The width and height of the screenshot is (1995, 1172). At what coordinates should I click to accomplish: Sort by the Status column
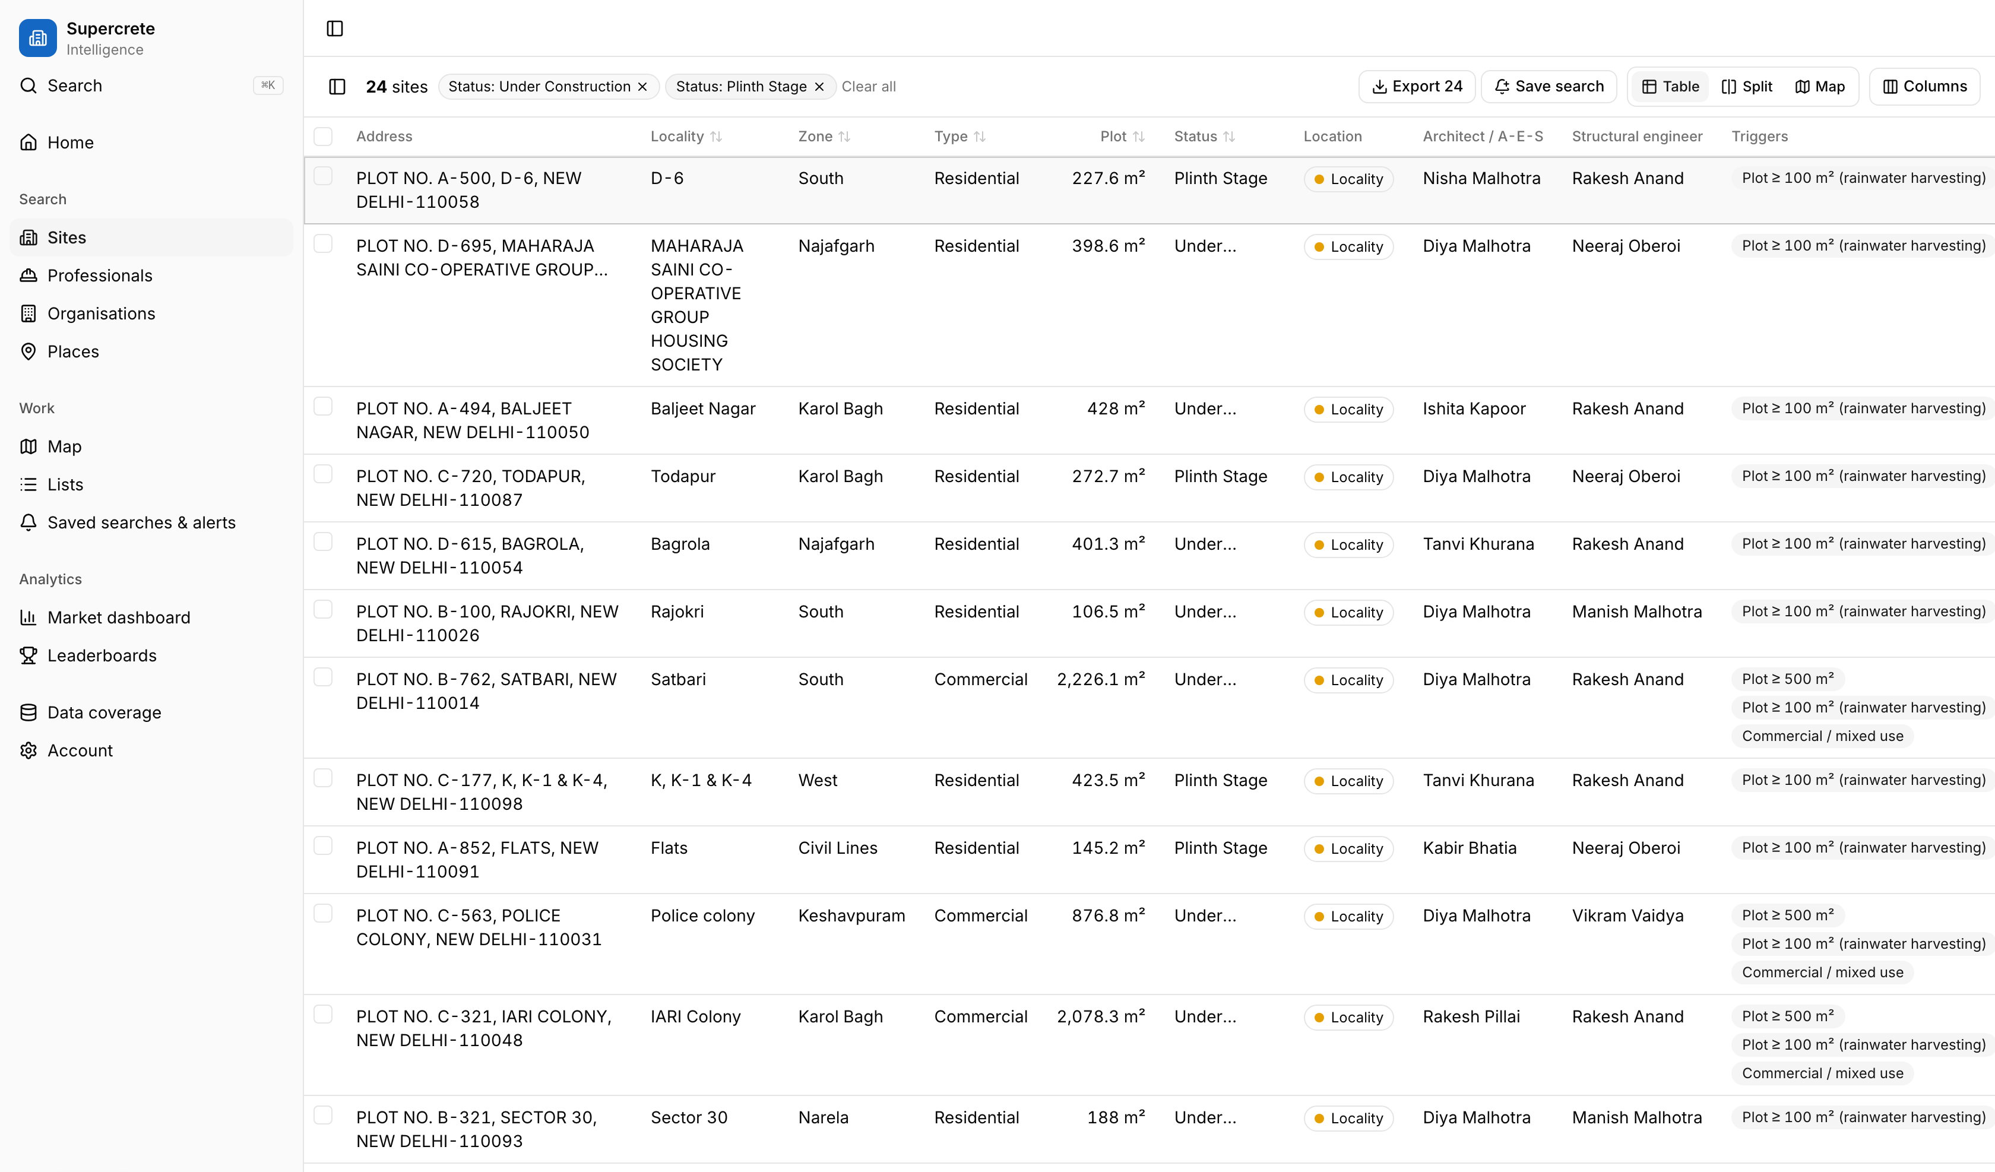1204,136
